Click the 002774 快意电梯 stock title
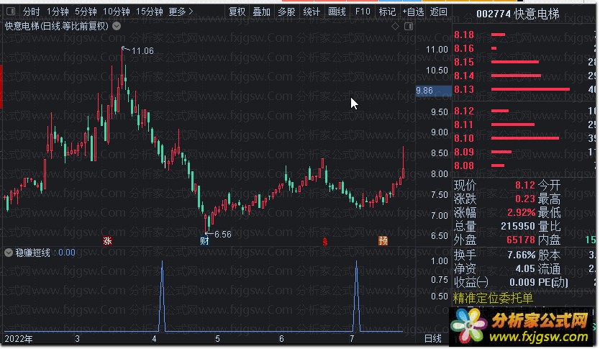The image size is (600, 349). [518, 14]
